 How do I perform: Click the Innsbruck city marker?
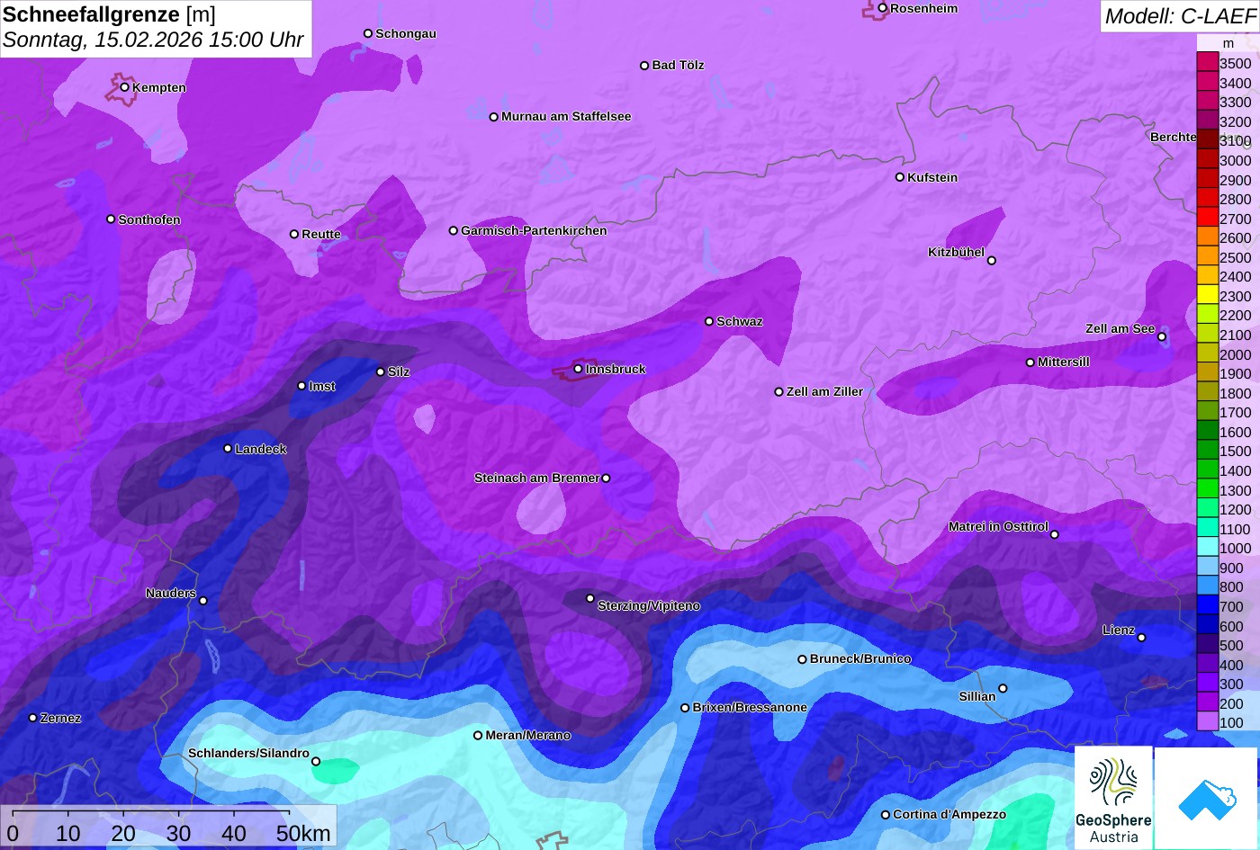point(578,369)
